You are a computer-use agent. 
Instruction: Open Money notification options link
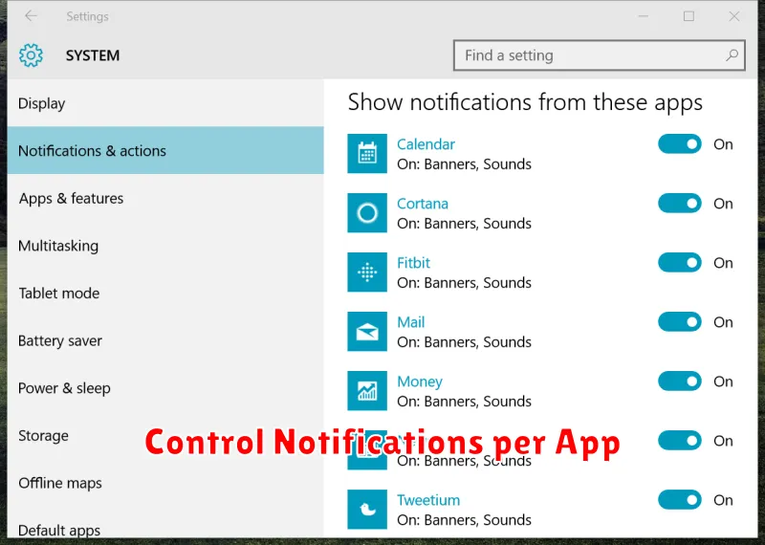(420, 381)
